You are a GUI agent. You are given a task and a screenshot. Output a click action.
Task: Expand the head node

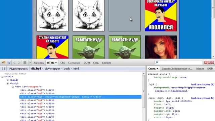coord(8,80)
